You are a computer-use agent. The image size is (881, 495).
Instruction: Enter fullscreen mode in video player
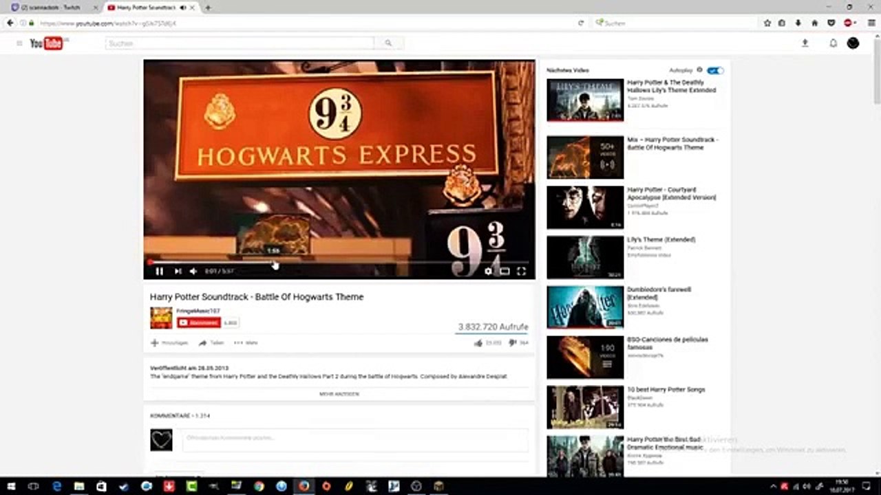[521, 271]
